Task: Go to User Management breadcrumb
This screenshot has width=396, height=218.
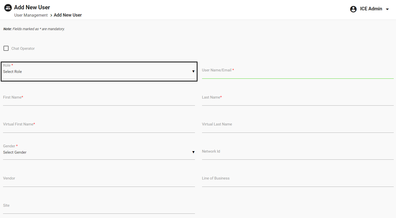Action: (x=31, y=15)
